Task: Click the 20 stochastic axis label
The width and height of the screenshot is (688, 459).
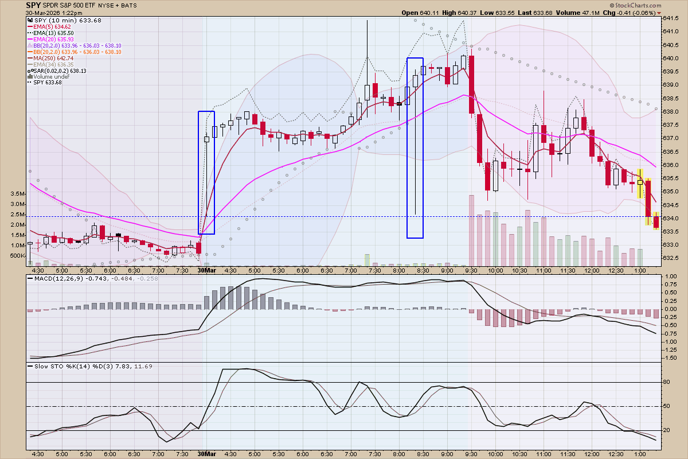Action: pyautogui.click(x=666, y=430)
